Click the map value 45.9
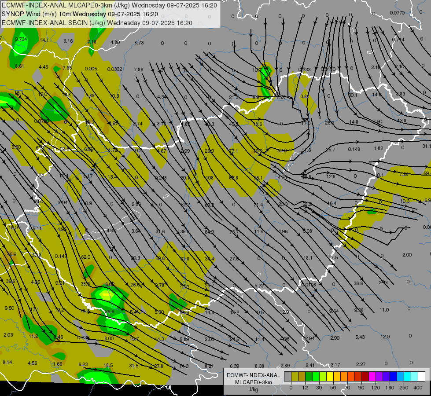 tap(12, 254)
